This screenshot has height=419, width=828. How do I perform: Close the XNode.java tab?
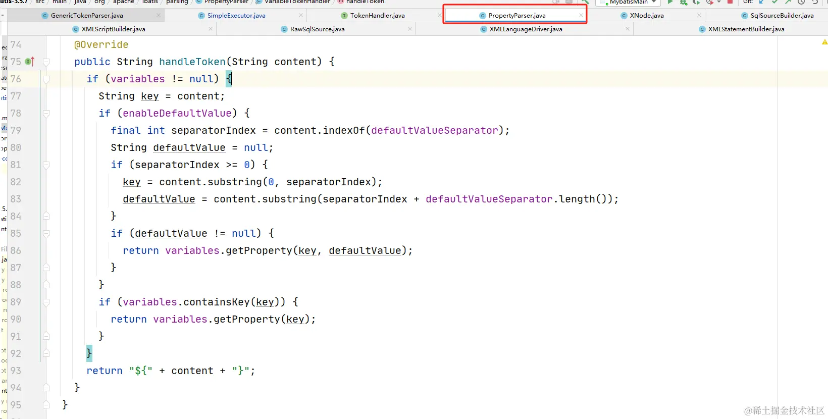point(699,16)
